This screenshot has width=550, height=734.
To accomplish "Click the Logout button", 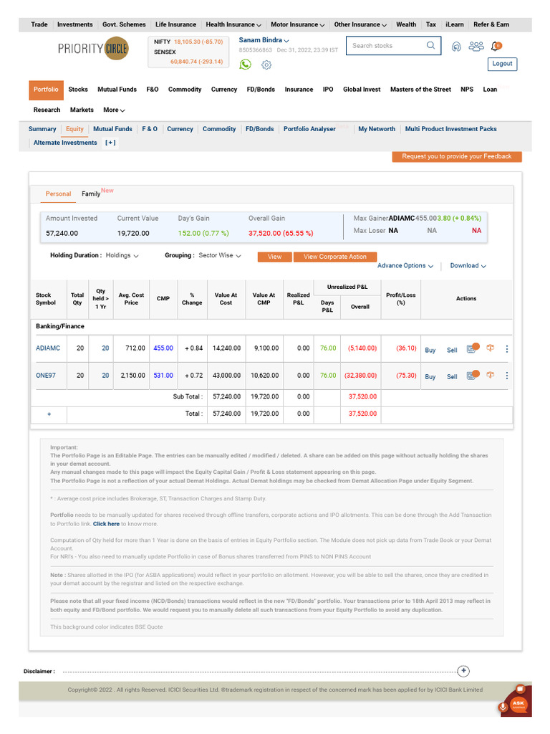I will coord(502,64).
